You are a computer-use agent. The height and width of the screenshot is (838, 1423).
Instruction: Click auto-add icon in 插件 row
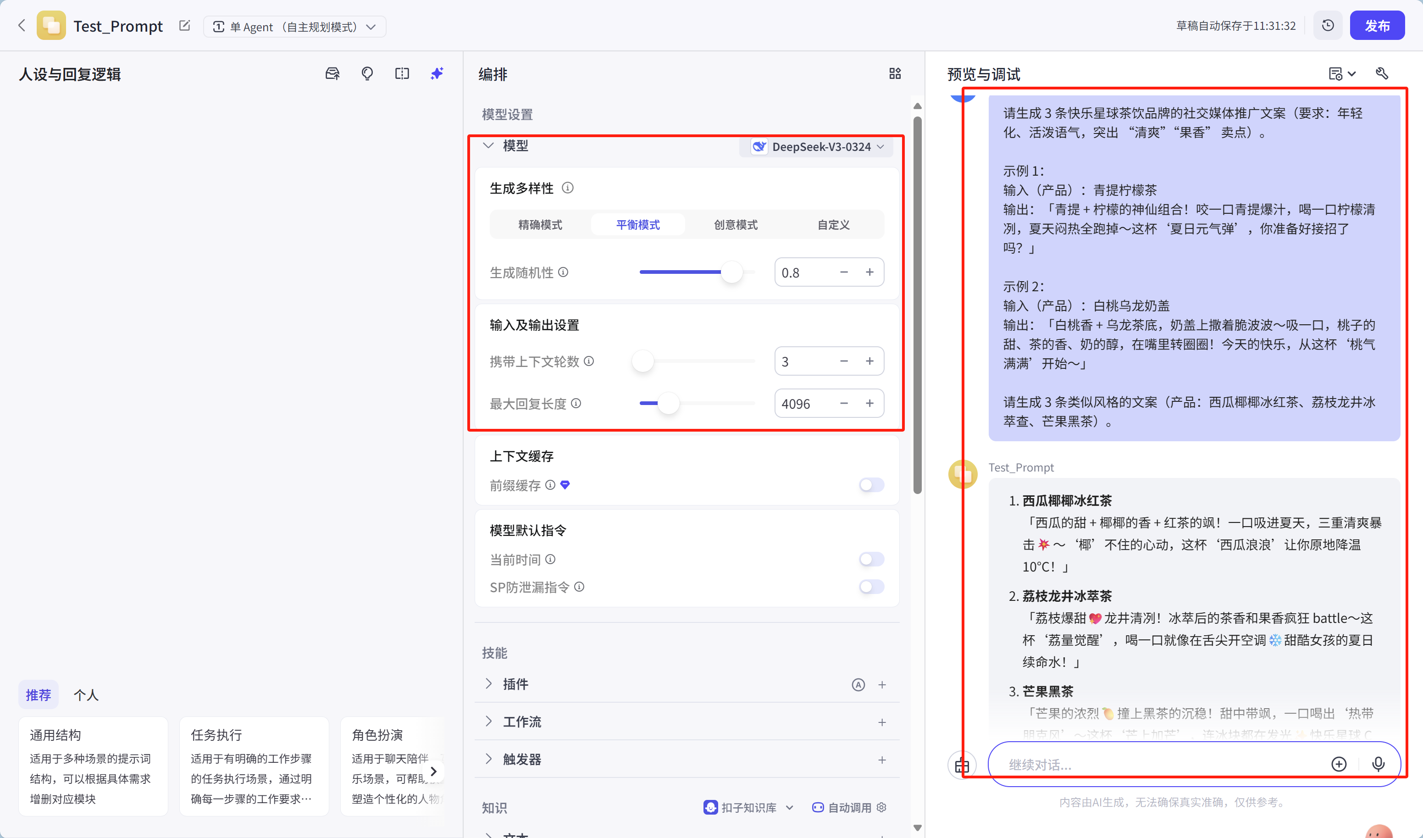coord(858,684)
